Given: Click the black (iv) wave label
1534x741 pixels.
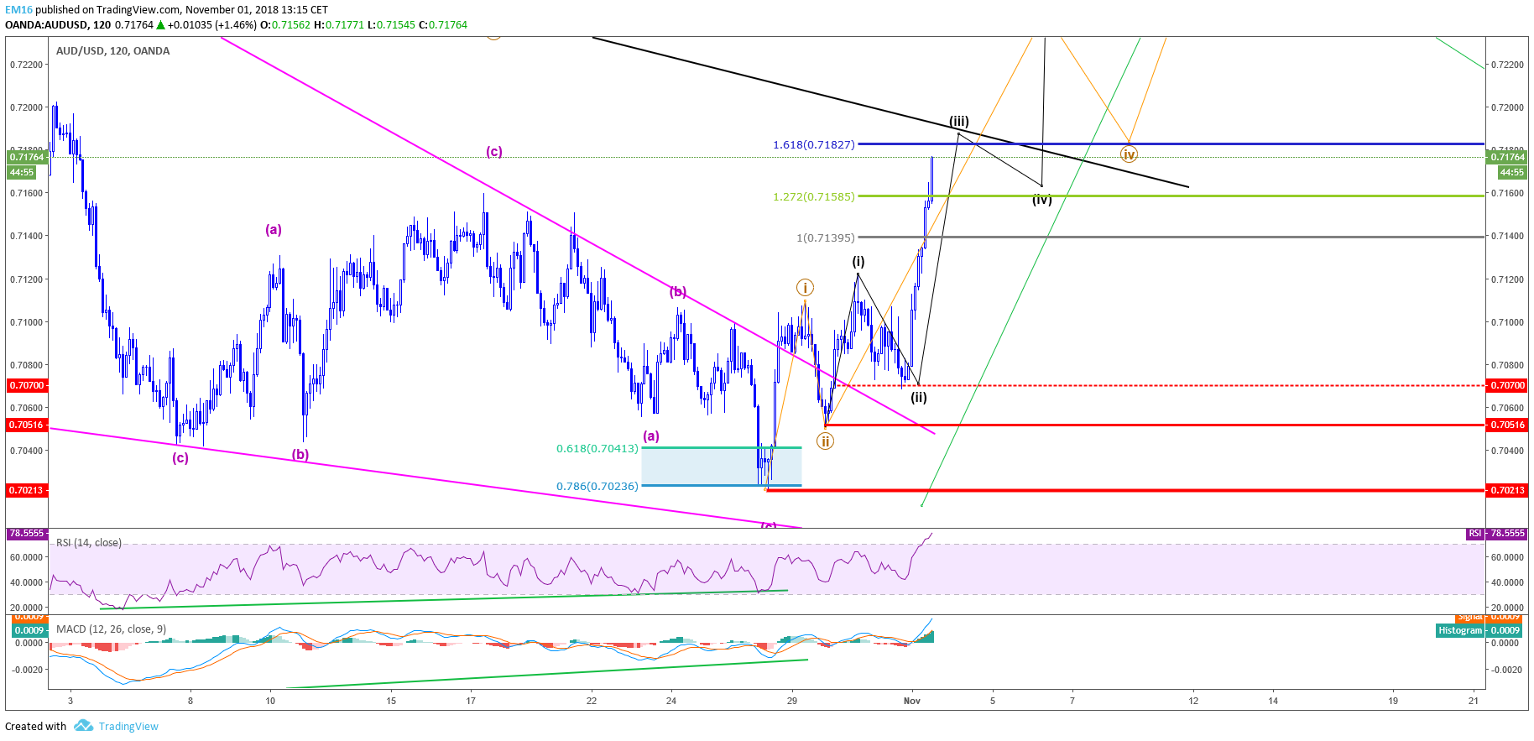Looking at the screenshot, I should [1041, 199].
